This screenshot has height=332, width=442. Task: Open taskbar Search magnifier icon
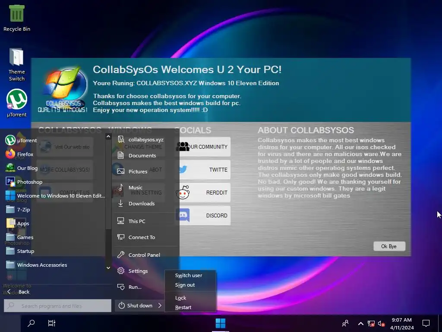(31, 323)
